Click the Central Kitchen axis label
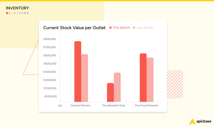 [81, 105]
